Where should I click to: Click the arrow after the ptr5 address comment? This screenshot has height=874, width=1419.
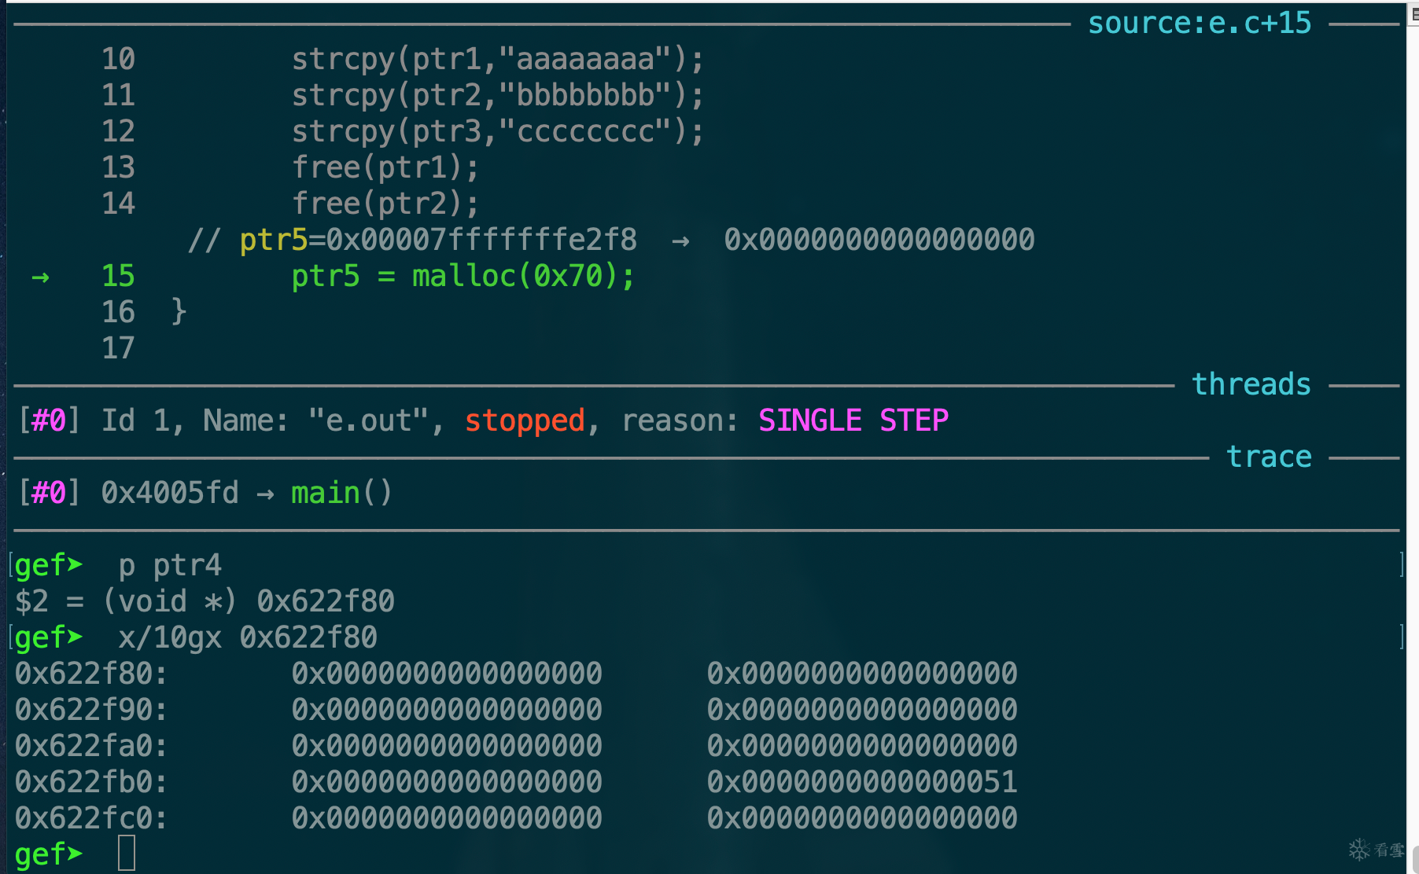pos(680,241)
